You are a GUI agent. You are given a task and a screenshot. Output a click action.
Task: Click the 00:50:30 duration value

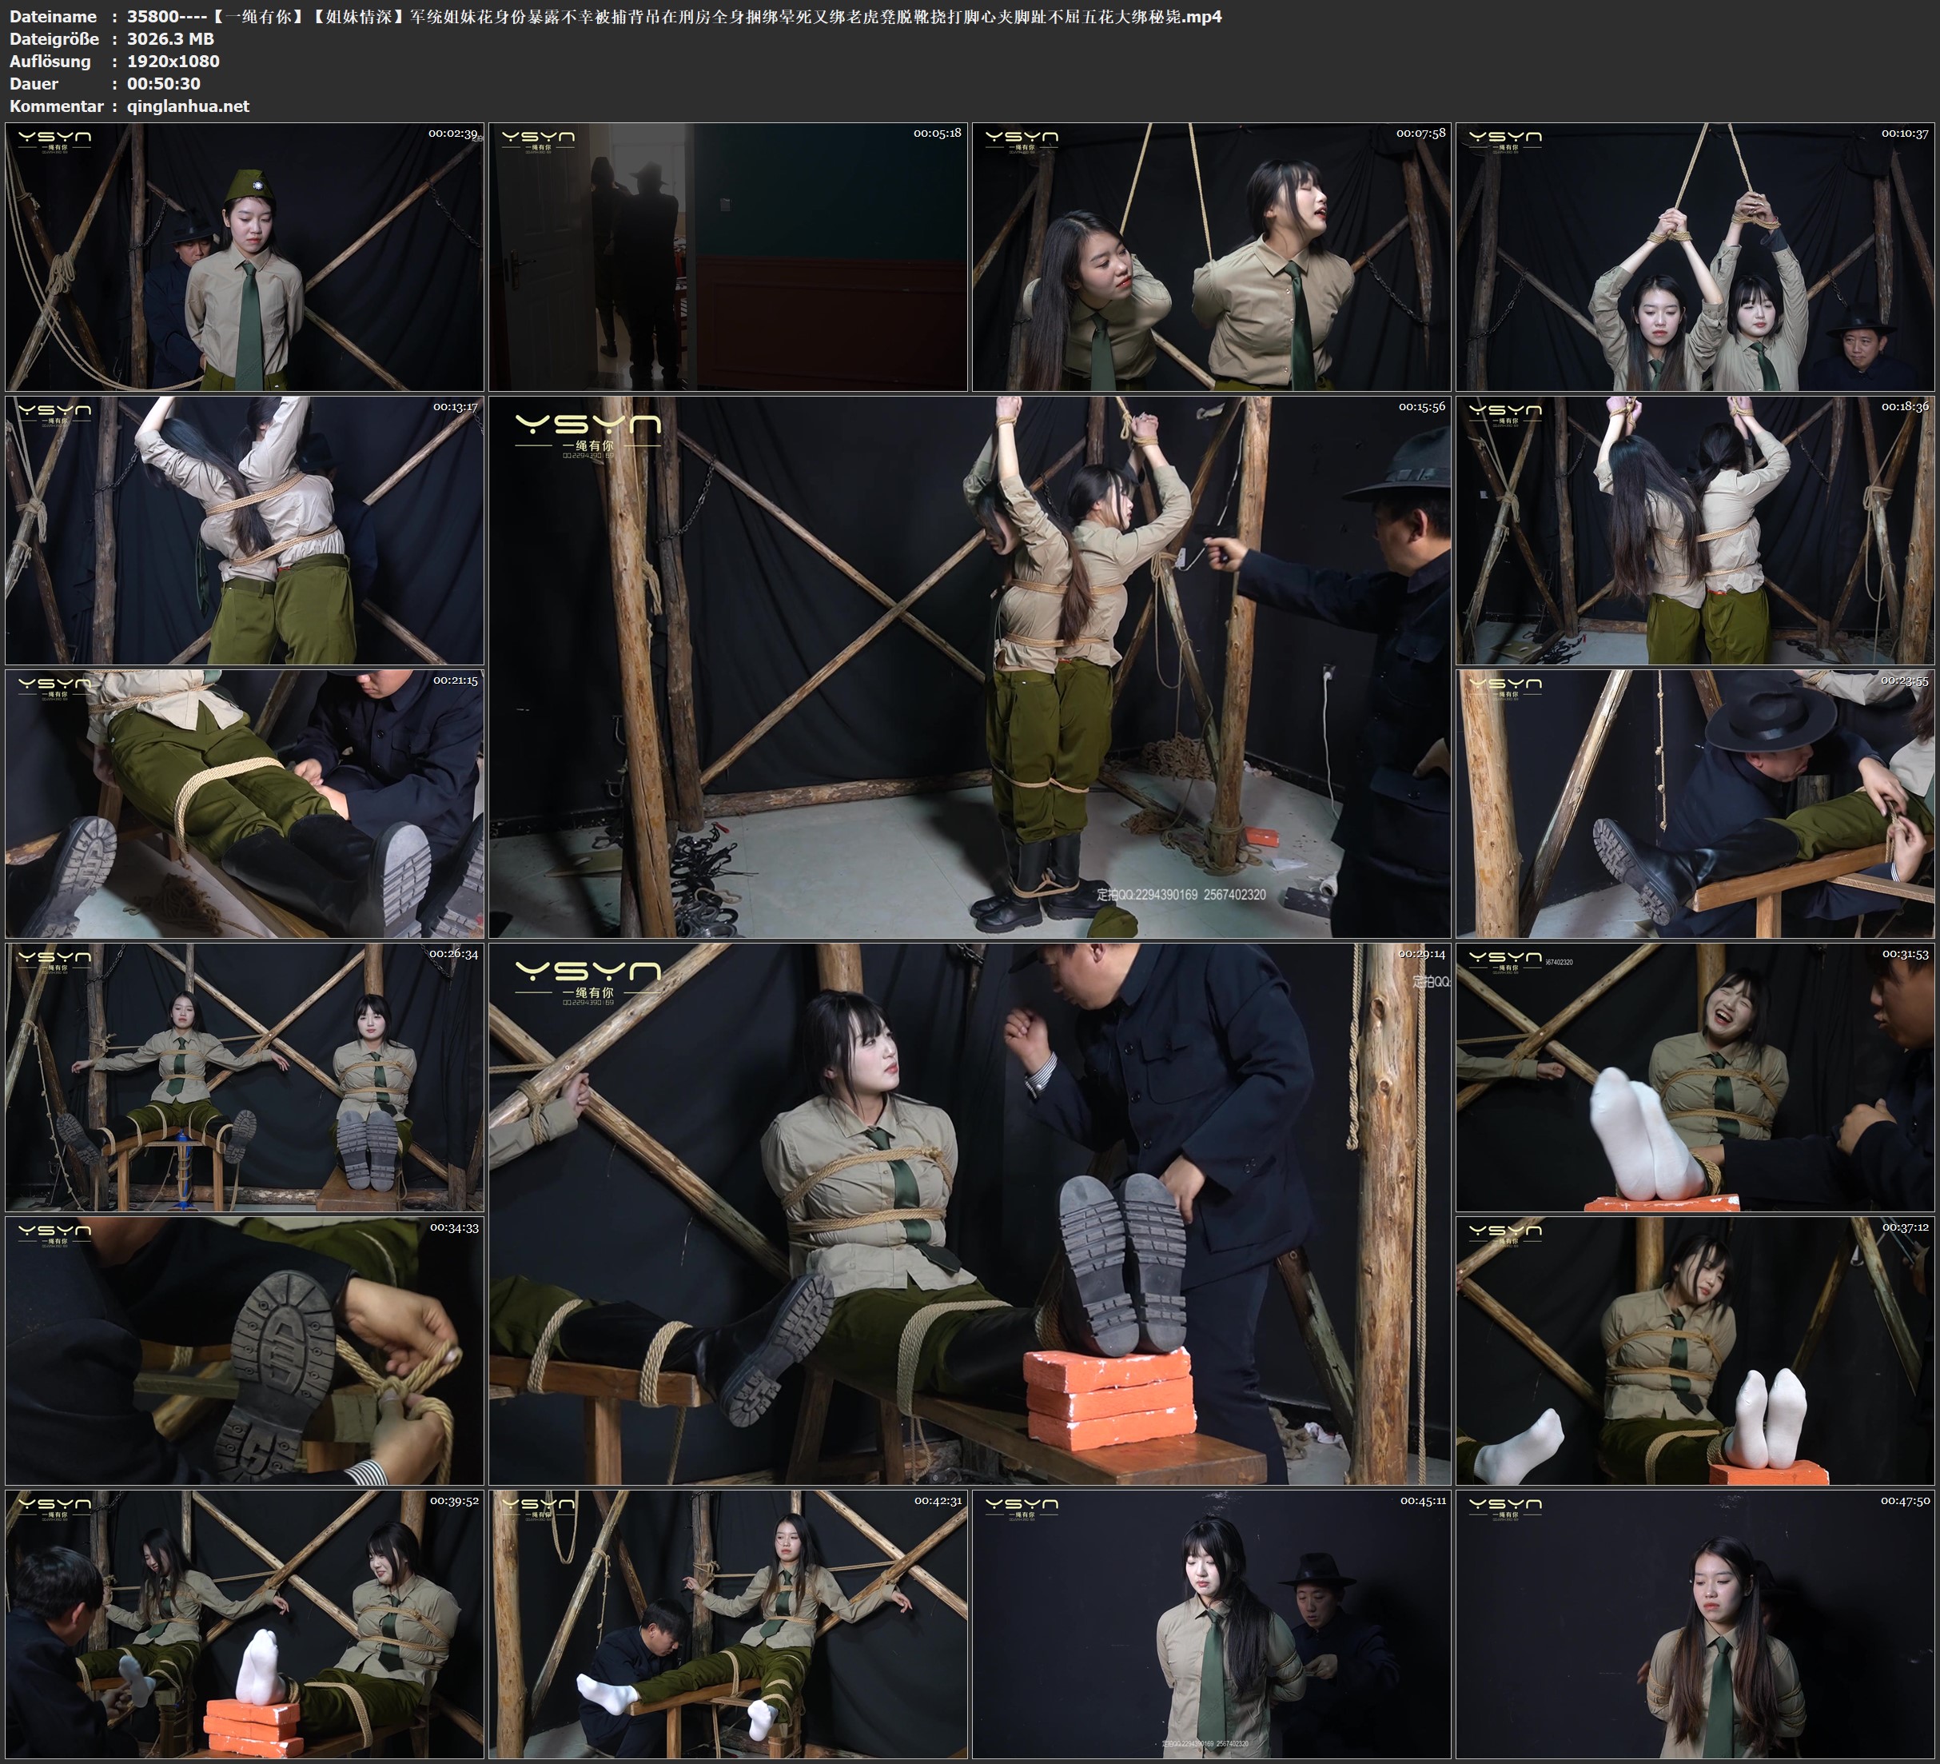(x=164, y=84)
